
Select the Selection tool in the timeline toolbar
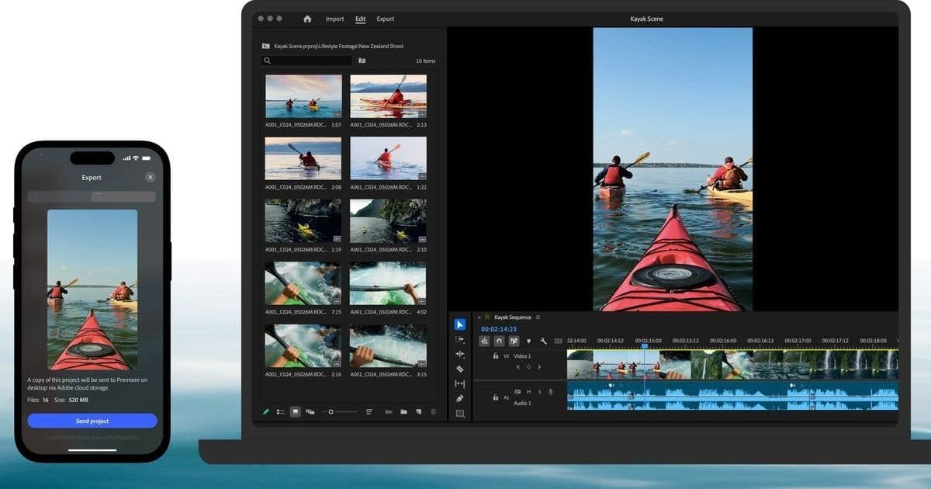[459, 324]
